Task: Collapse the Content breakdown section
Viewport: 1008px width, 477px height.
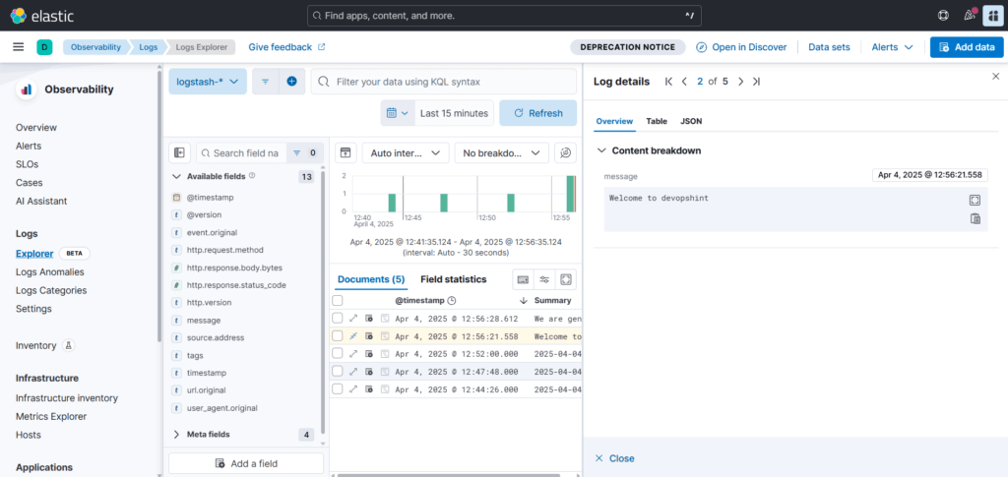Action: click(x=601, y=150)
